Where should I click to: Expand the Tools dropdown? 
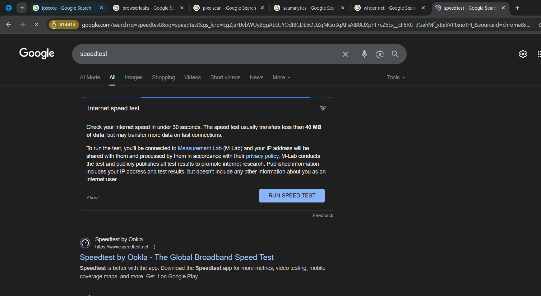395,77
